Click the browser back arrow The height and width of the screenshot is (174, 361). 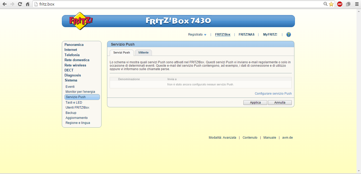pos(4,4)
